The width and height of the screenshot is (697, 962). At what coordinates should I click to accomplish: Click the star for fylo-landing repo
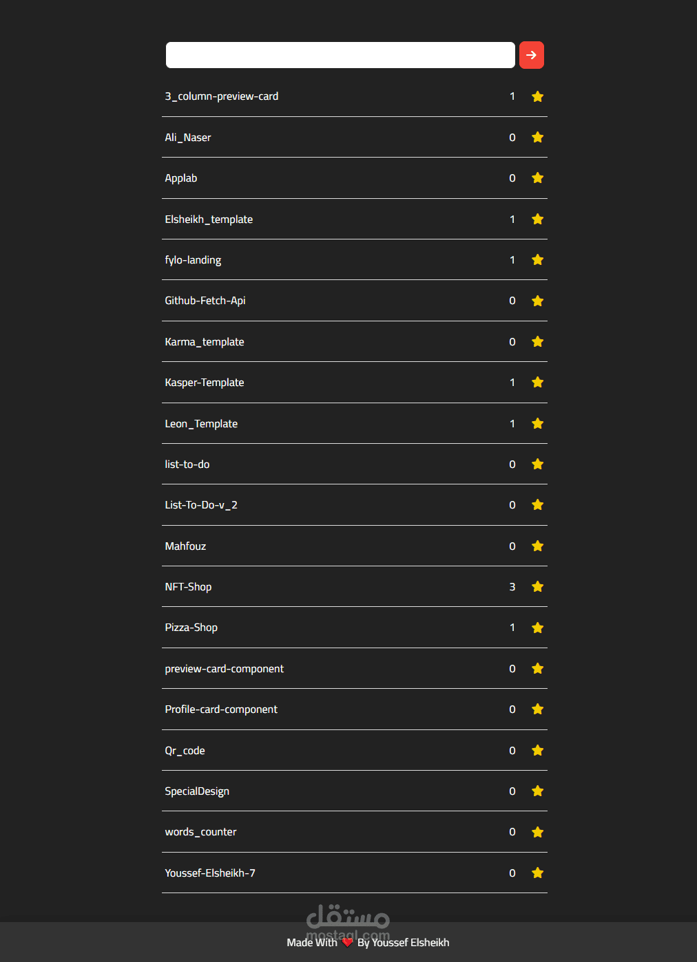tap(538, 260)
